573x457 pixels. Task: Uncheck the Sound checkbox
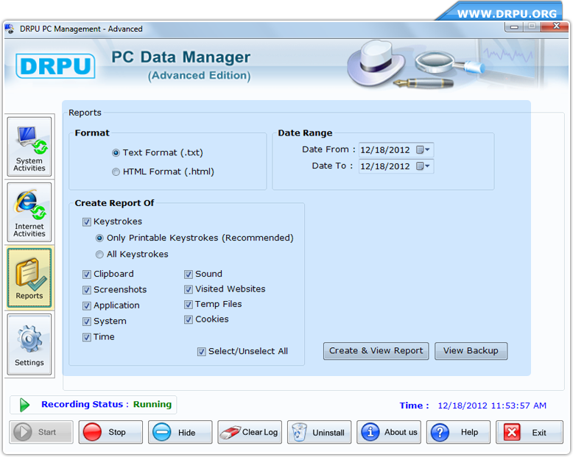click(x=189, y=274)
